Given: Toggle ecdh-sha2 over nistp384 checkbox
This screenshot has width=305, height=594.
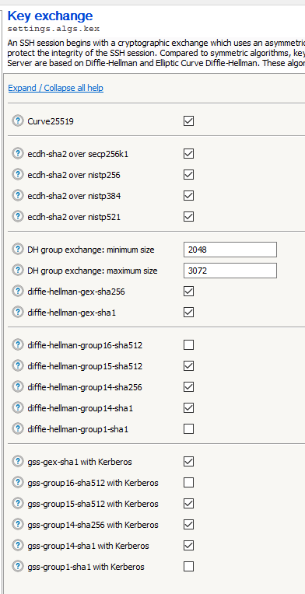Looking at the screenshot, I should [x=188, y=195].
